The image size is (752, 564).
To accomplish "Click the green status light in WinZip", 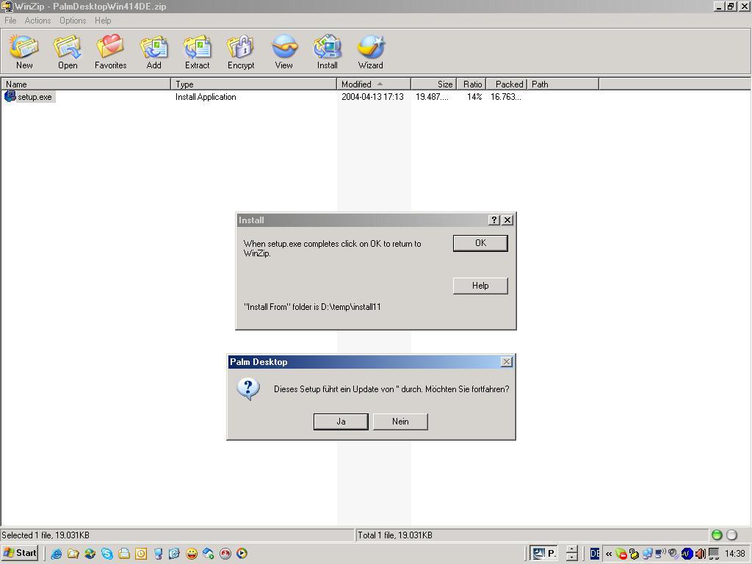I will (x=717, y=535).
